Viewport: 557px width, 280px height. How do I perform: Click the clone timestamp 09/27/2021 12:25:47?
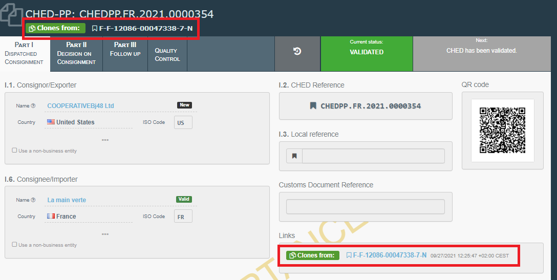point(469,255)
